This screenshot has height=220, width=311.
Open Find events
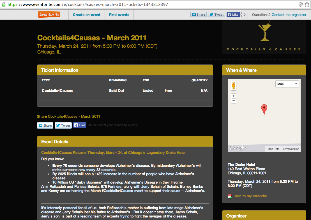point(119,15)
